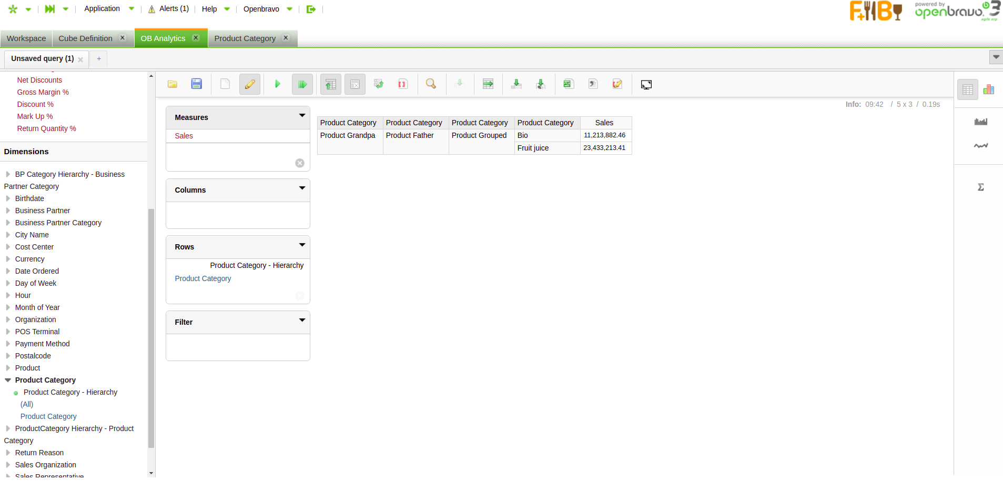This screenshot has width=1003, height=500.
Task: Save the query with the floppy disk icon
Action: (x=197, y=84)
